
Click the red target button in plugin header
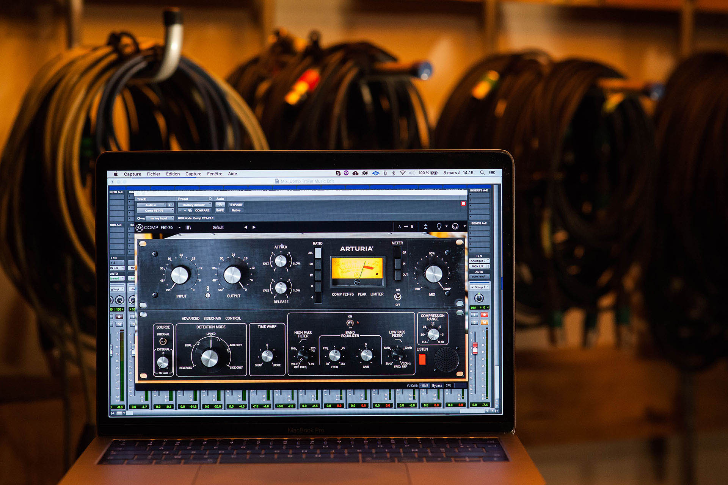[463, 204]
